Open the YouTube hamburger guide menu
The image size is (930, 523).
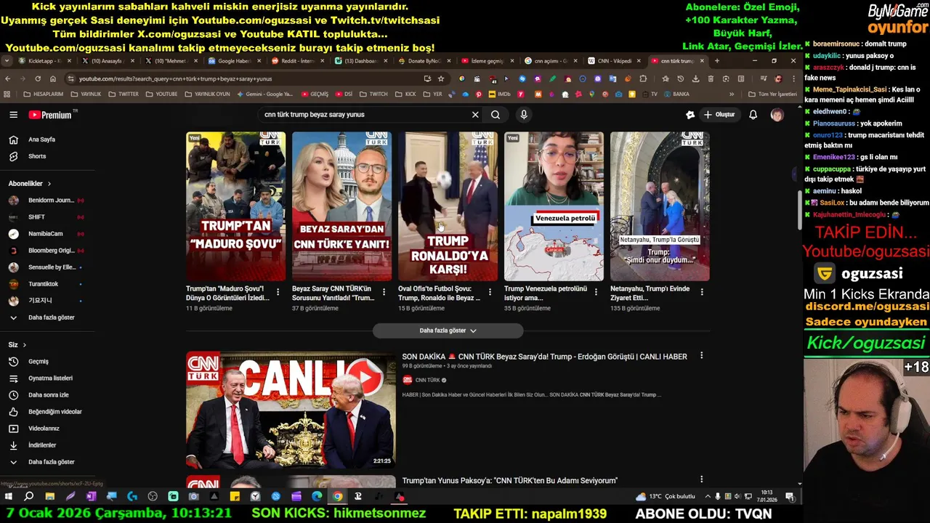click(x=13, y=115)
